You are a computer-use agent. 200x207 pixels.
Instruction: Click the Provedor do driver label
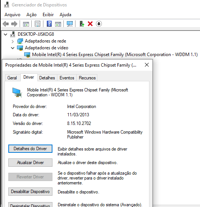30,107
